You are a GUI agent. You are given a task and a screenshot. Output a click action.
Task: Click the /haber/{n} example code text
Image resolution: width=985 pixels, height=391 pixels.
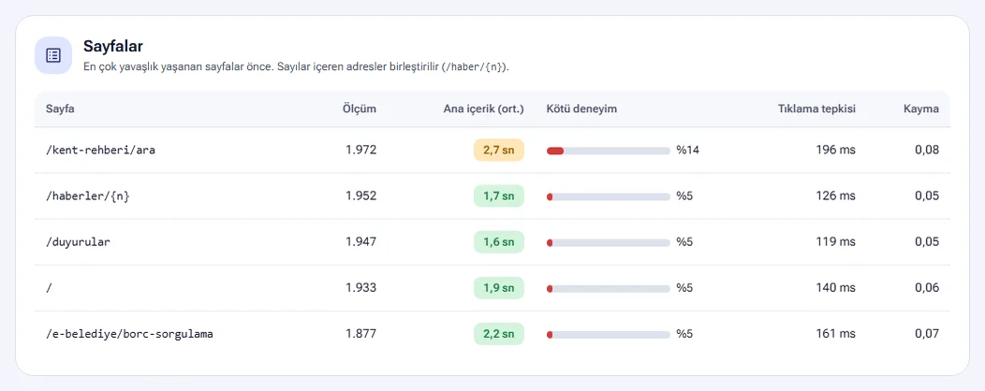[475, 67]
